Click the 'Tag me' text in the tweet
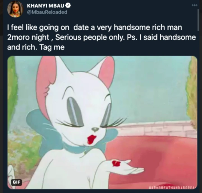Screen dimensions: 202x193 (52, 47)
